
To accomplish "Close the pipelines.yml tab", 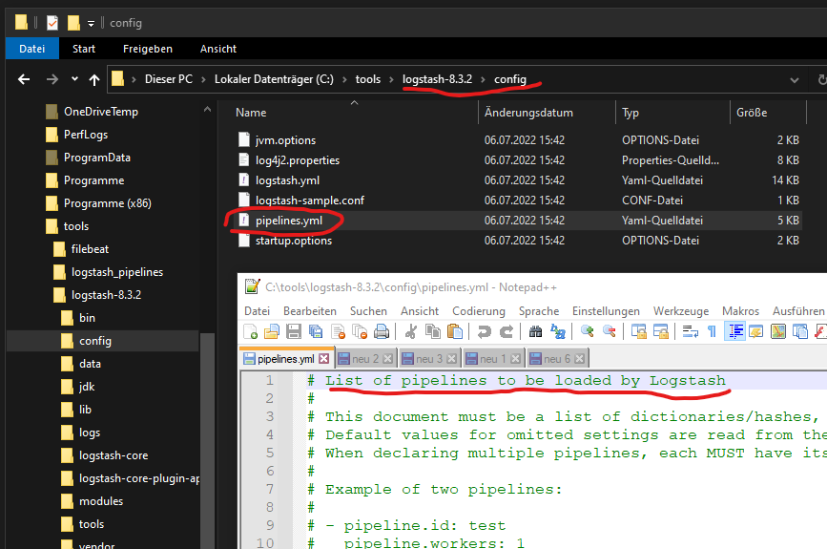I will point(323,359).
